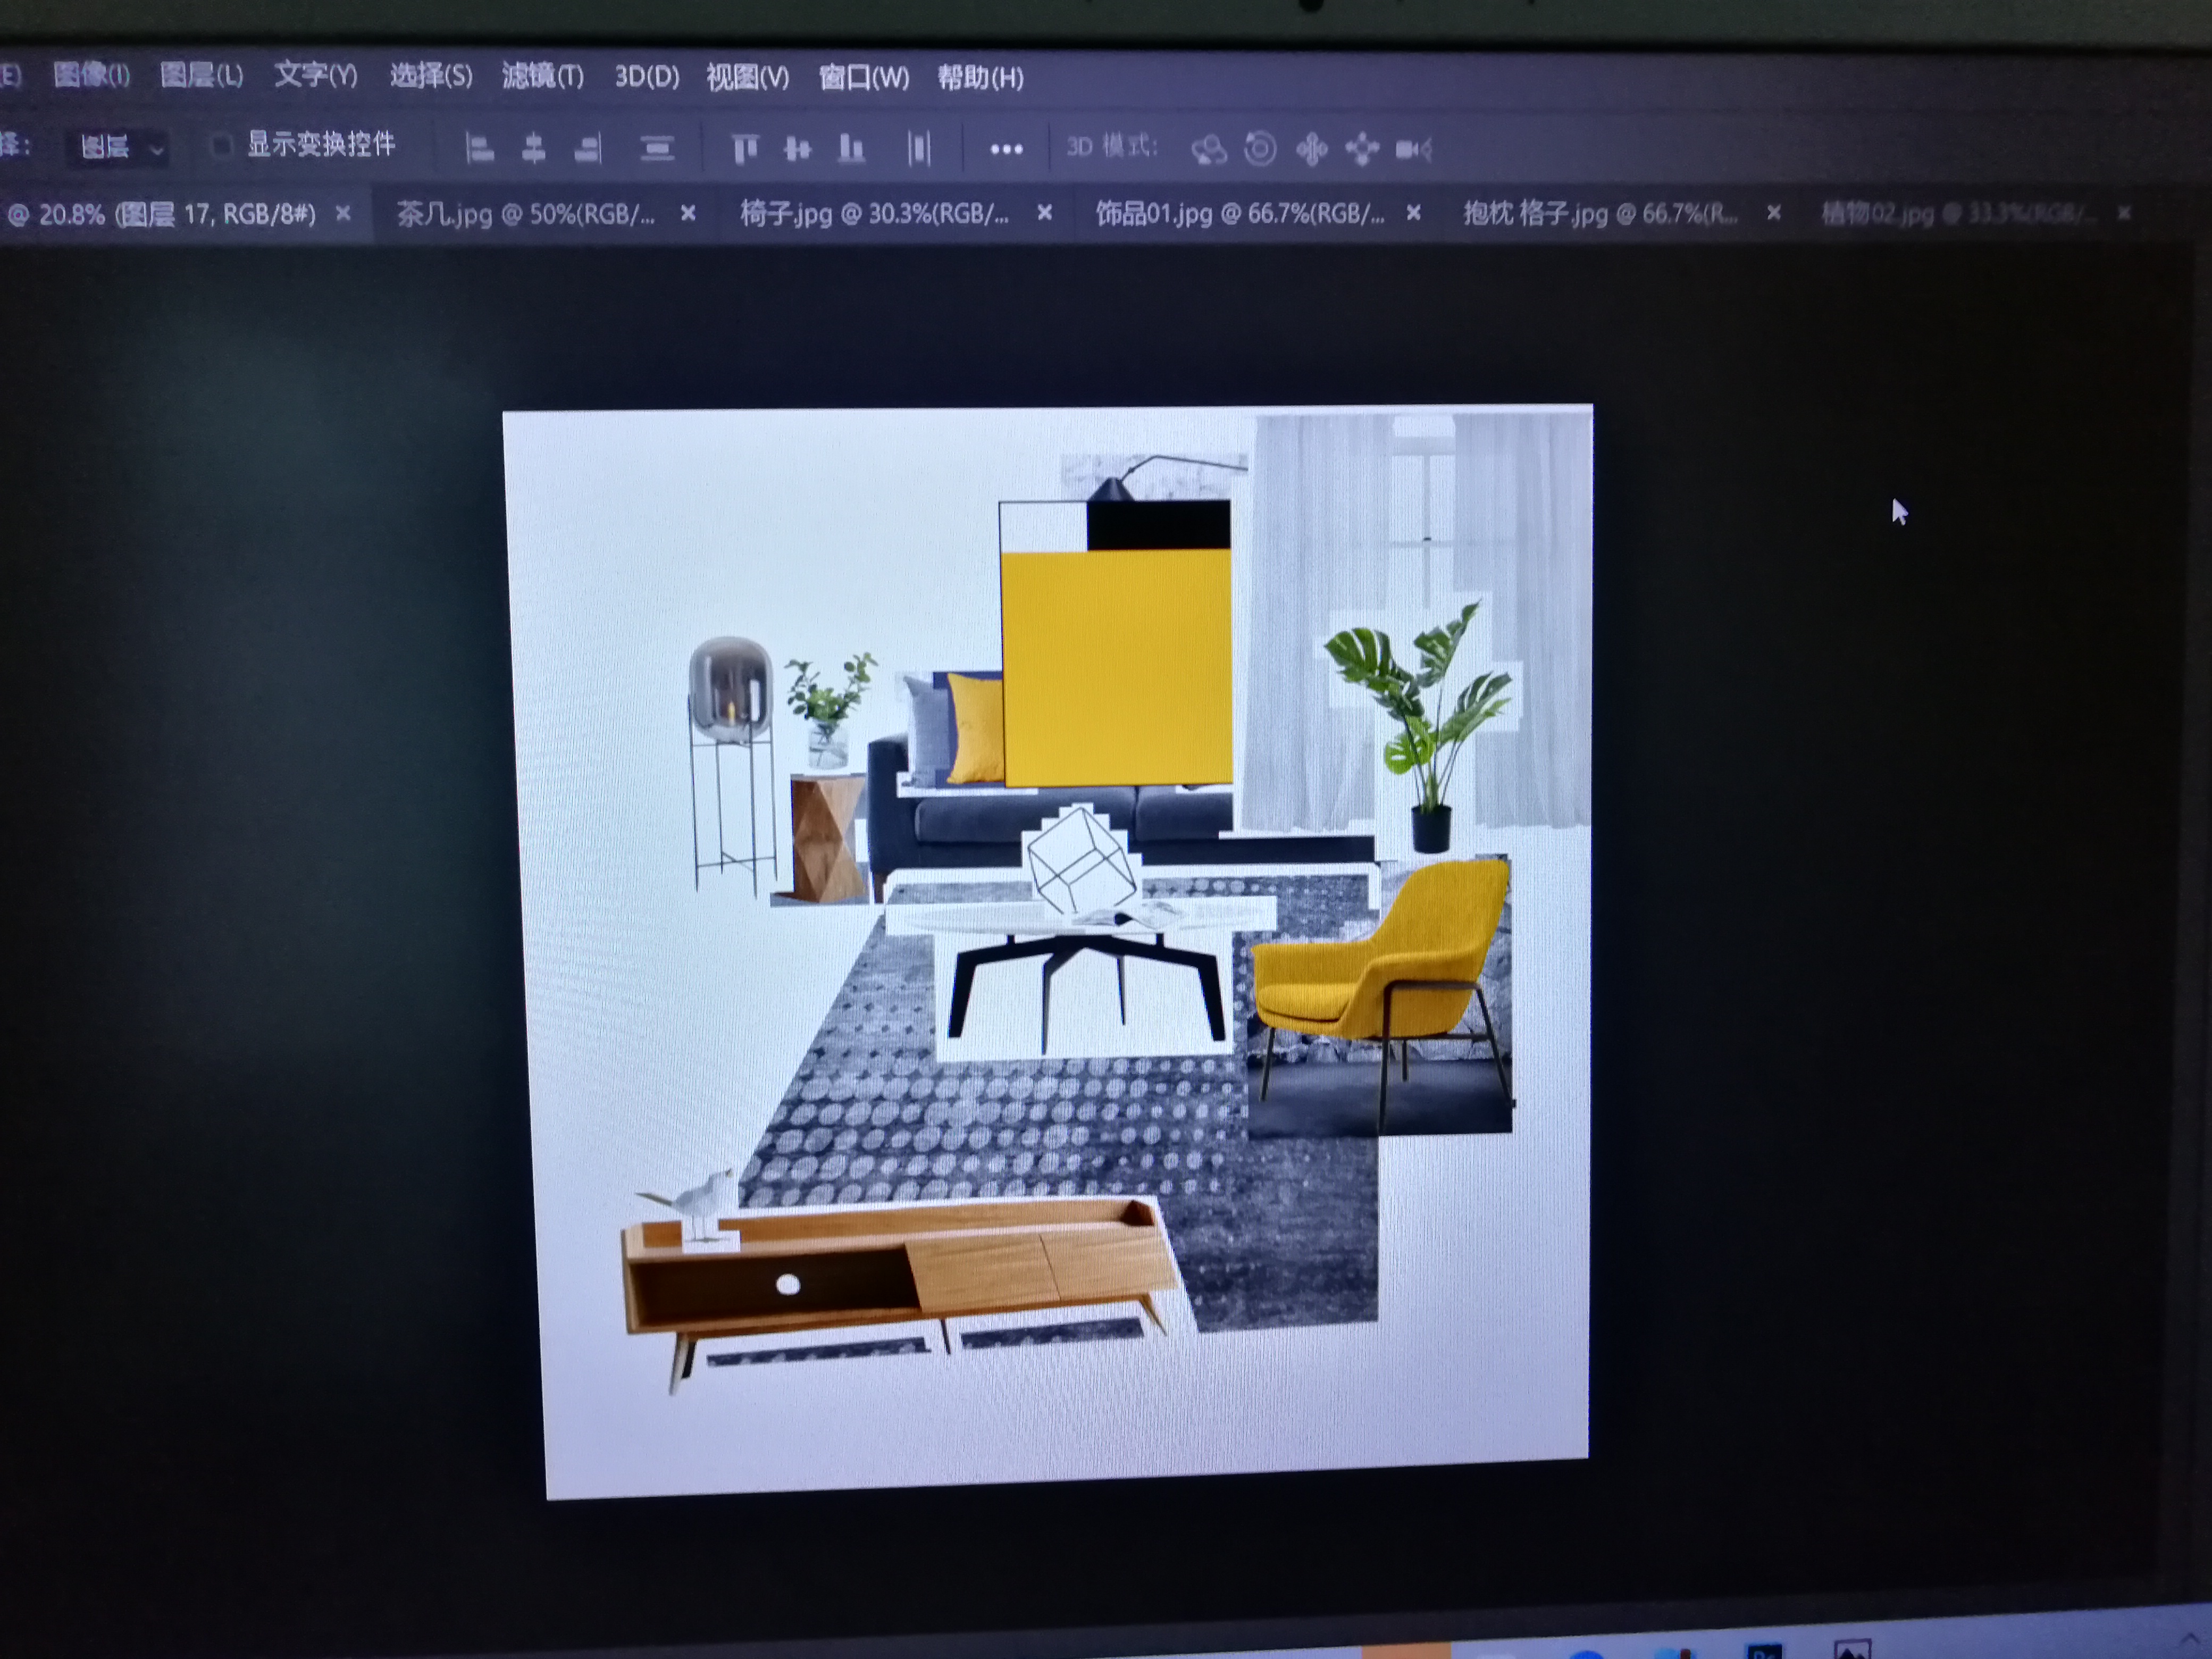
Task: Select the 3D Rotate mode icon
Action: click(x=1209, y=150)
